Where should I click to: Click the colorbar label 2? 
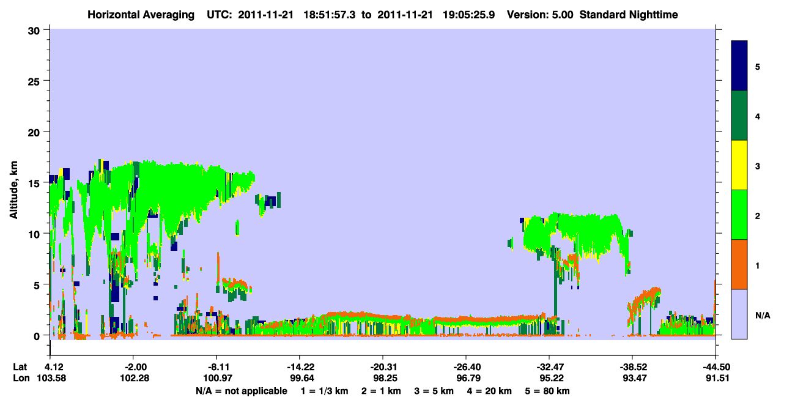click(758, 215)
